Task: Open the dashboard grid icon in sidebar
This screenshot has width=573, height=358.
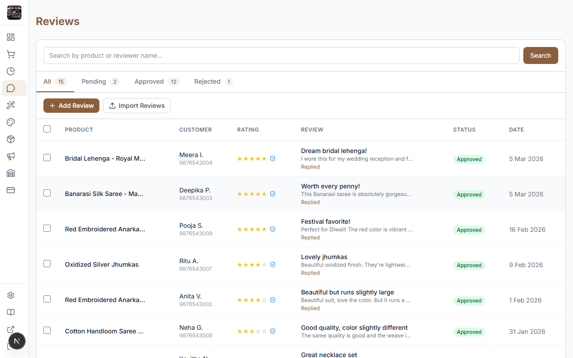Action: (x=11, y=37)
